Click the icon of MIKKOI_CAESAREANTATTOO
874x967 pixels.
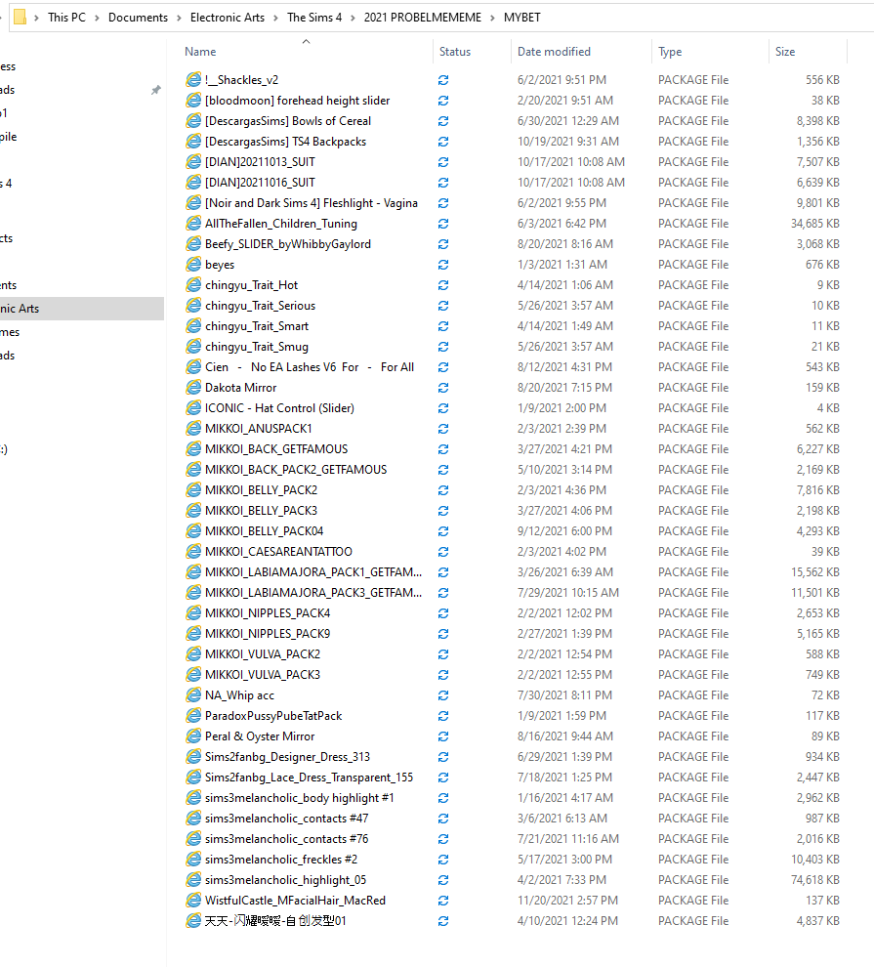point(193,551)
